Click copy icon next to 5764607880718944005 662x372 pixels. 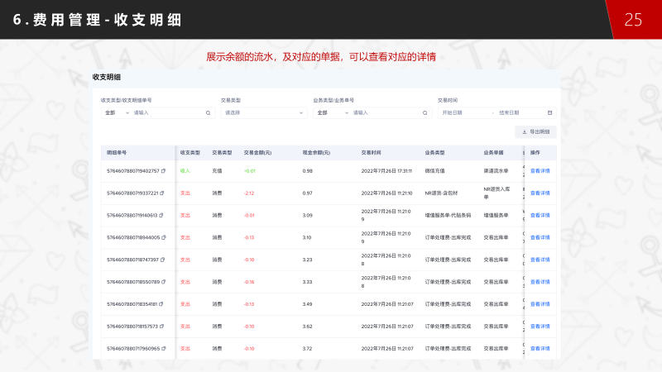coord(163,237)
